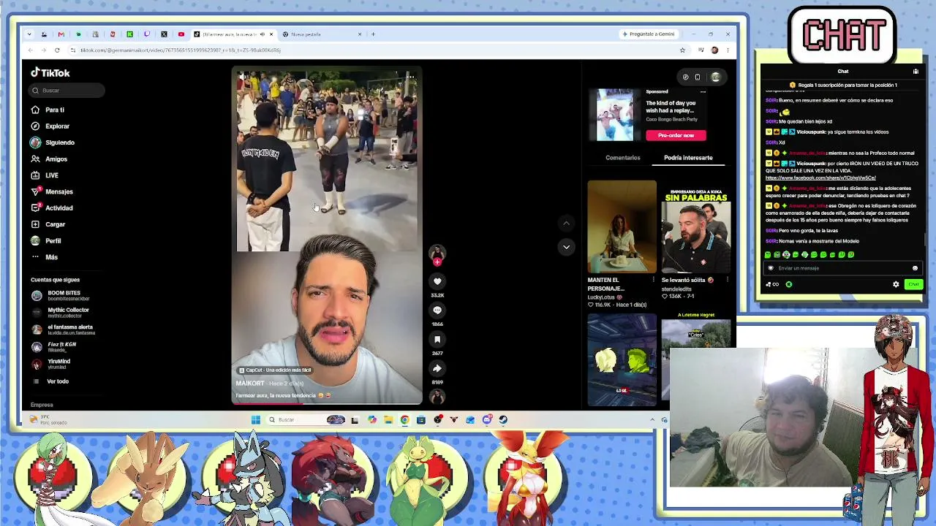Viewport: 936px width, 526px height.
Task: Open Chrome three-dot menu
Action: [728, 50]
